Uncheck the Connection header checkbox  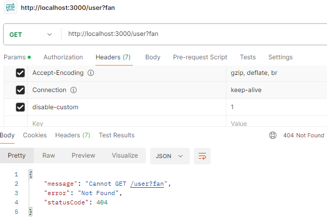pos(20,90)
